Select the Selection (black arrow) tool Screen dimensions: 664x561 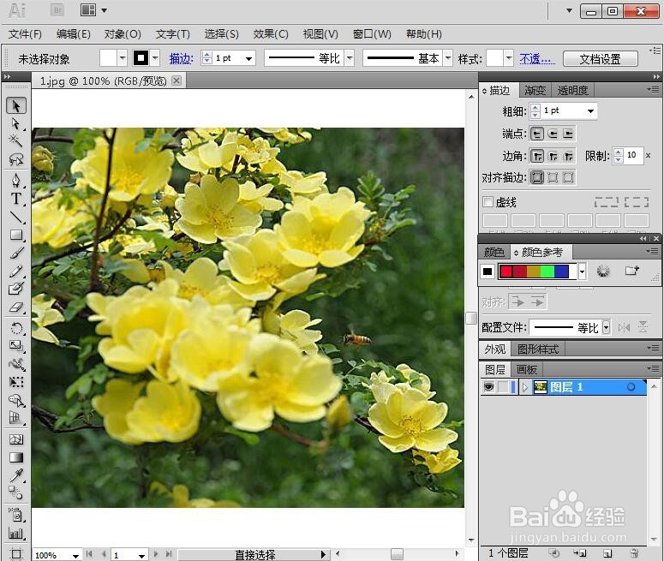pyautogui.click(x=16, y=106)
